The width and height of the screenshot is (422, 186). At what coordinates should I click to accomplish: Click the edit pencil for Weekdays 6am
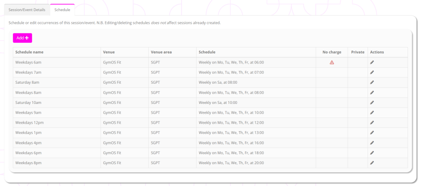coord(372,62)
